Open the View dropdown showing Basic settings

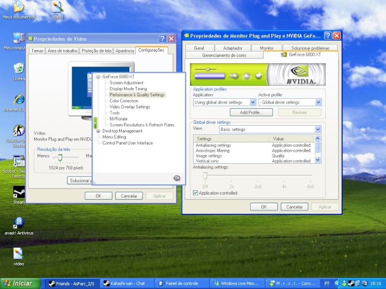[x=318, y=129]
